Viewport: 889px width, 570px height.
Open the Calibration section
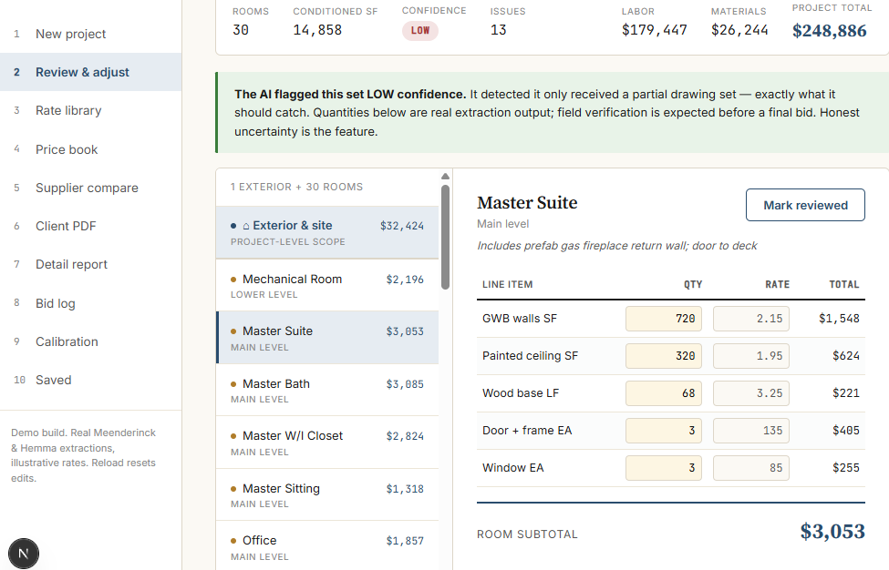tap(90, 341)
